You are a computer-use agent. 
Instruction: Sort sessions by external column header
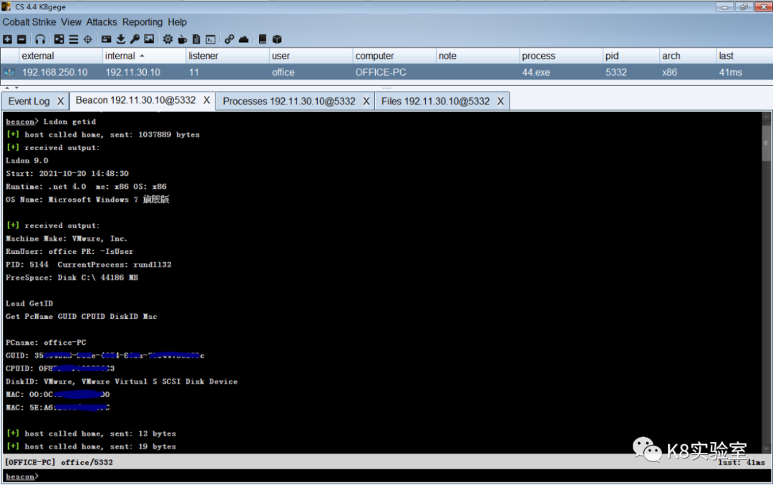tap(60, 56)
